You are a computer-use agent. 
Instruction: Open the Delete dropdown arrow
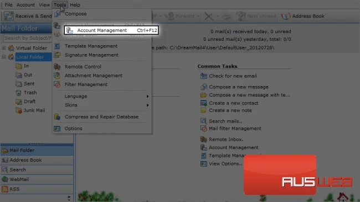(217, 16)
